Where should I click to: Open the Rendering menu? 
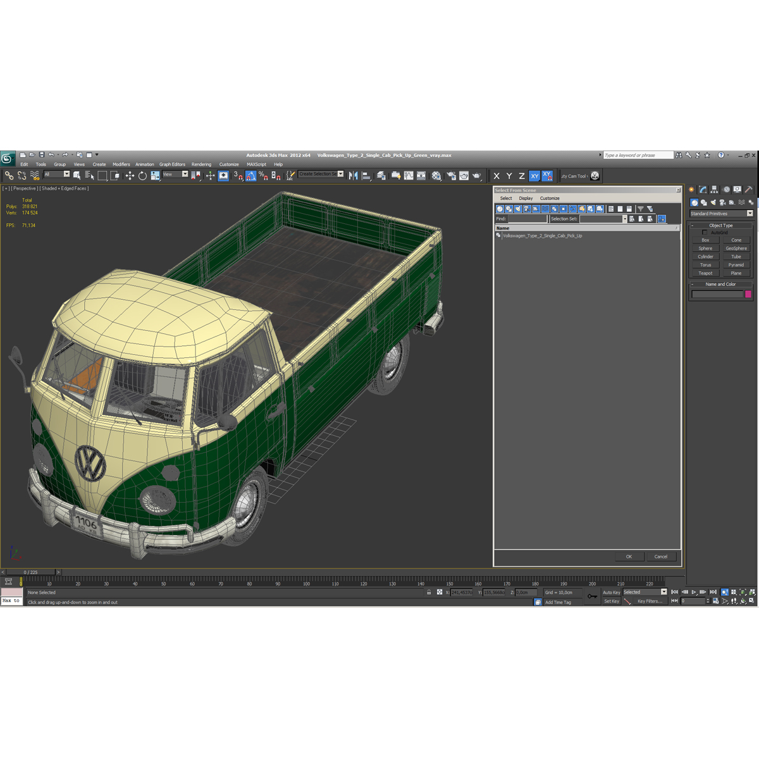pos(201,164)
